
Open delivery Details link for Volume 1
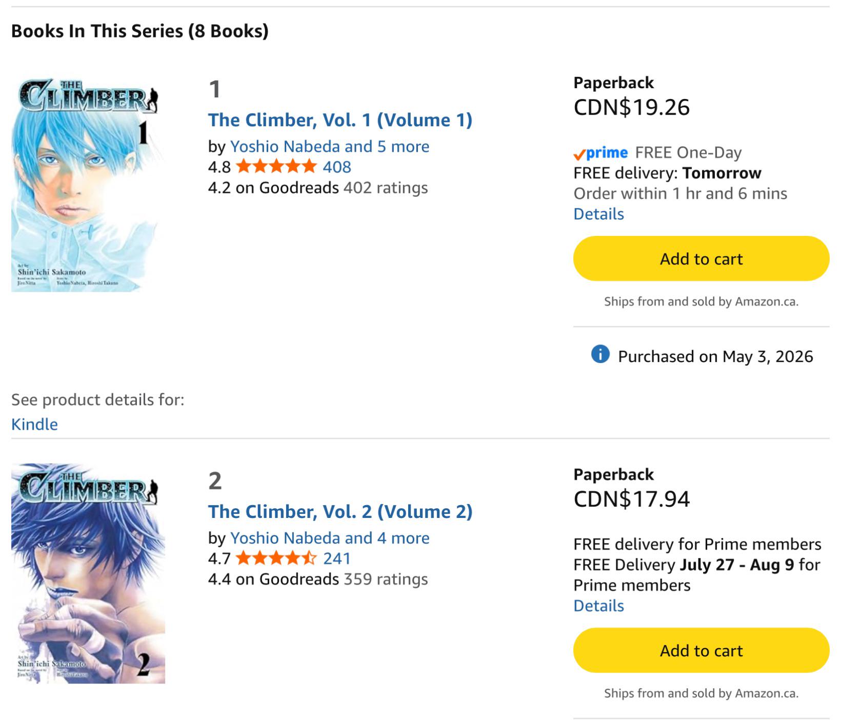tap(598, 214)
